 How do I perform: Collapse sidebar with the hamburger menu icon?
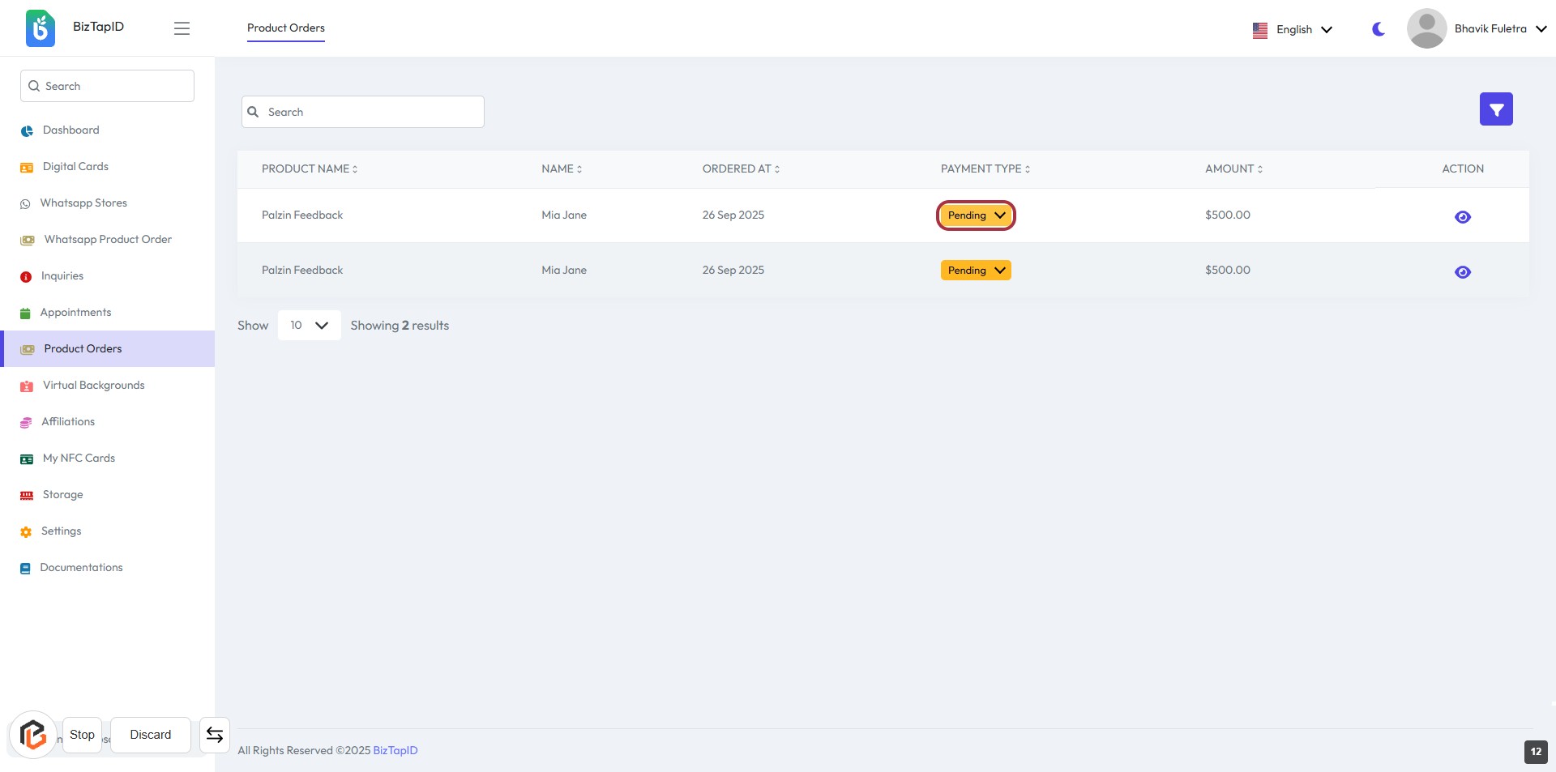point(182,28)
